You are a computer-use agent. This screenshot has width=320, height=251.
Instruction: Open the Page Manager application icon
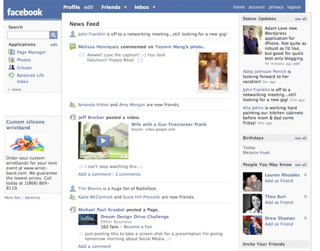pyautogui.click(x=11, y=52)
